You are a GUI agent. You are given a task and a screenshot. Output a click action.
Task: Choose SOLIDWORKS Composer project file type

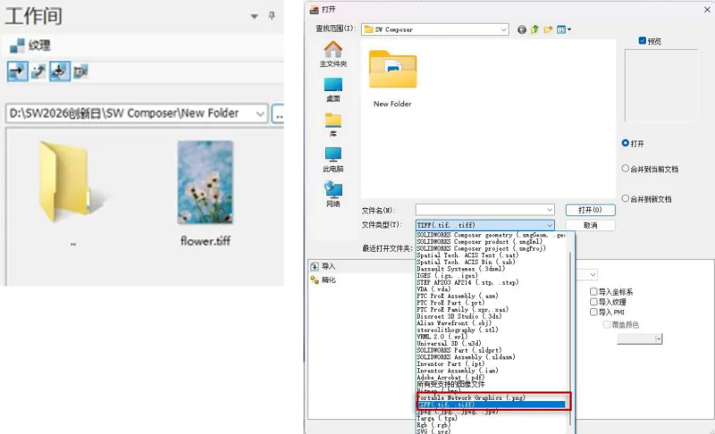click(x=481, y=248)
